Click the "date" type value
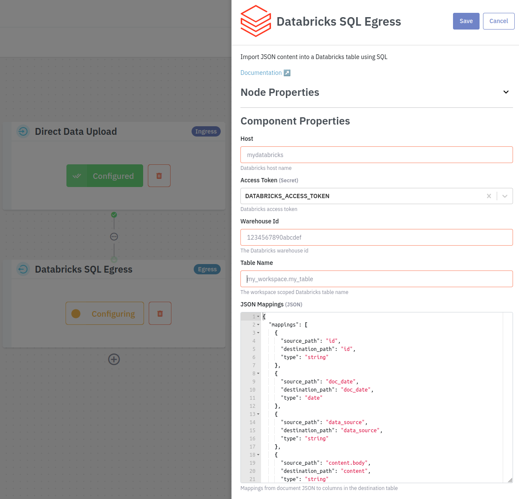 (314, 398)
